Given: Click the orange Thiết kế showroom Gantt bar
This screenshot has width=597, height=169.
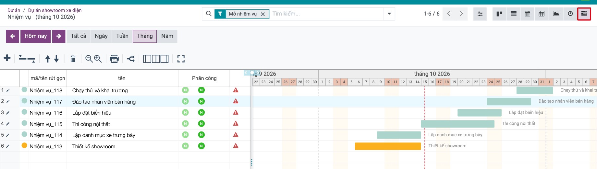Looking at the screenshot, I should pos(388,146).
